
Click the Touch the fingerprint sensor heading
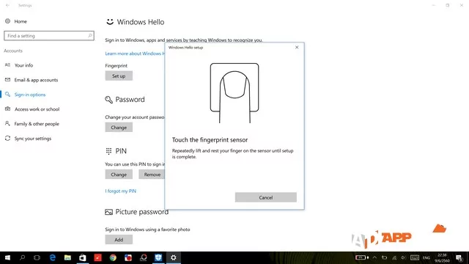[210, 140]
